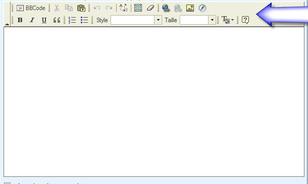The image size is (308, 184).
Task: Click the Taille combo box field
Action: coord(194,20)
